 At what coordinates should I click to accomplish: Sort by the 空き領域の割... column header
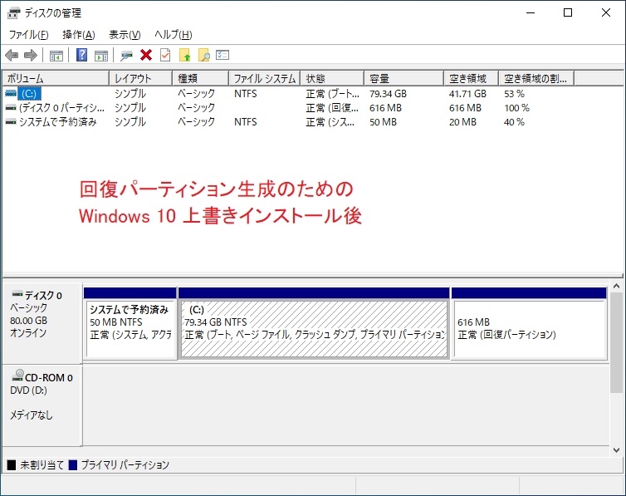click(x=536, y=78)
